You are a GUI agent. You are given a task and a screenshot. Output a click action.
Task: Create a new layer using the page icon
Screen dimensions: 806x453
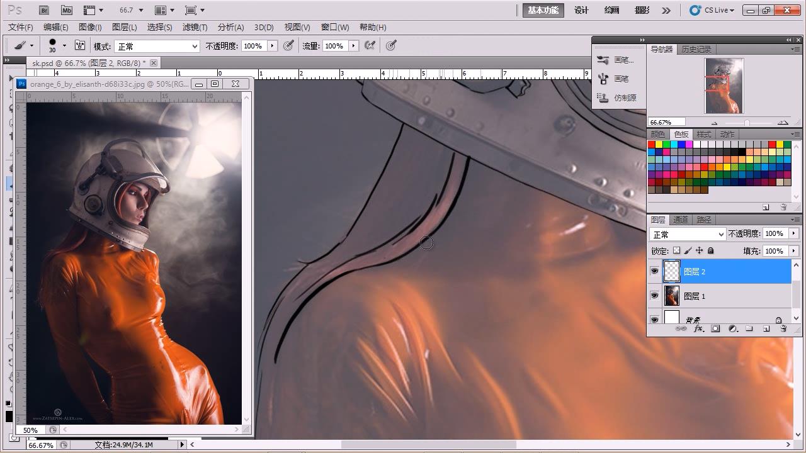(766, 328)
